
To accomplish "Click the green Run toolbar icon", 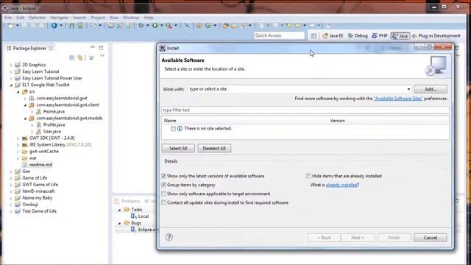I will click(x=155, y=26).
